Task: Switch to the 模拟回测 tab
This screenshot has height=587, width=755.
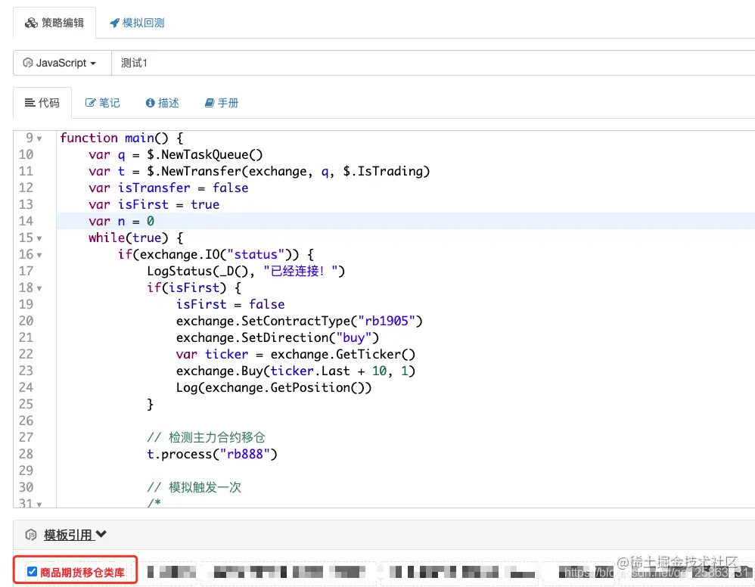Action: [x=137, y=23]
